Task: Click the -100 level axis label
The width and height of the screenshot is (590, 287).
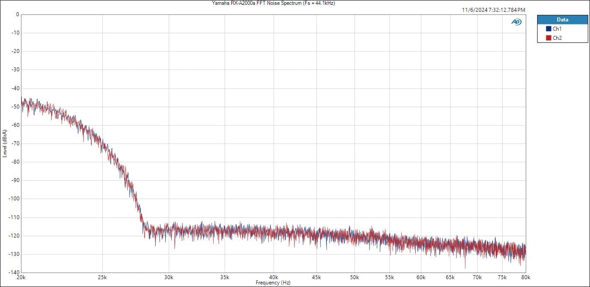Action: (14, 199)
